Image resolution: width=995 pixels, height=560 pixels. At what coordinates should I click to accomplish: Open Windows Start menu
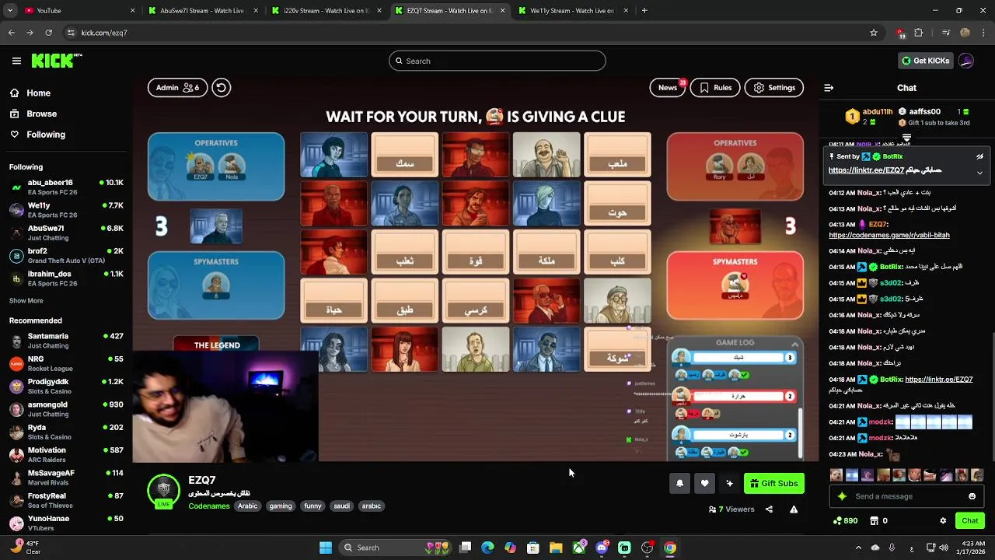pos(326,548)
